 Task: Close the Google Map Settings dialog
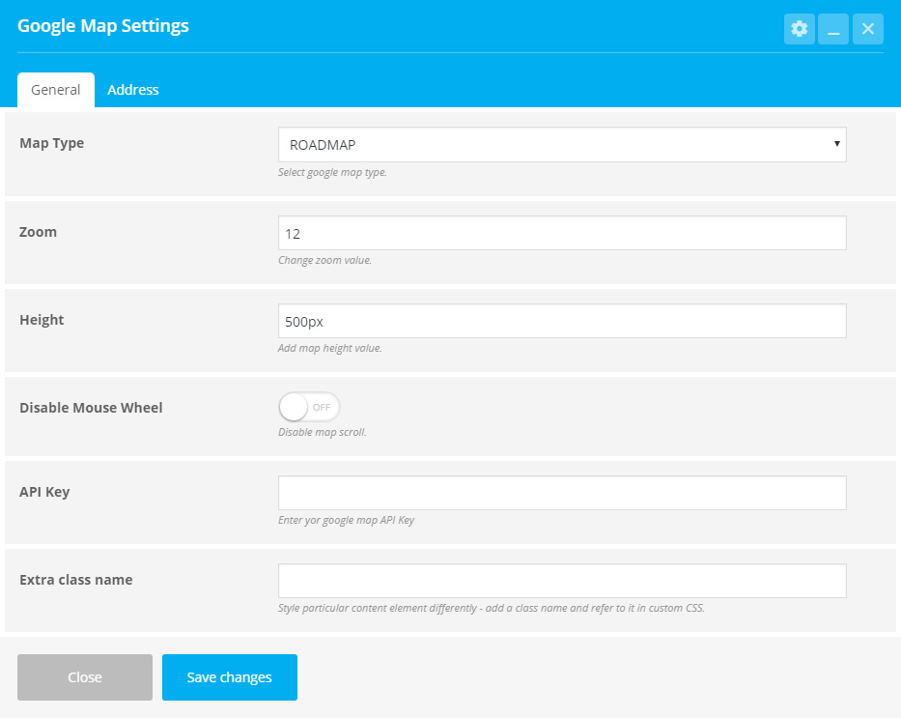pos(867,29)
